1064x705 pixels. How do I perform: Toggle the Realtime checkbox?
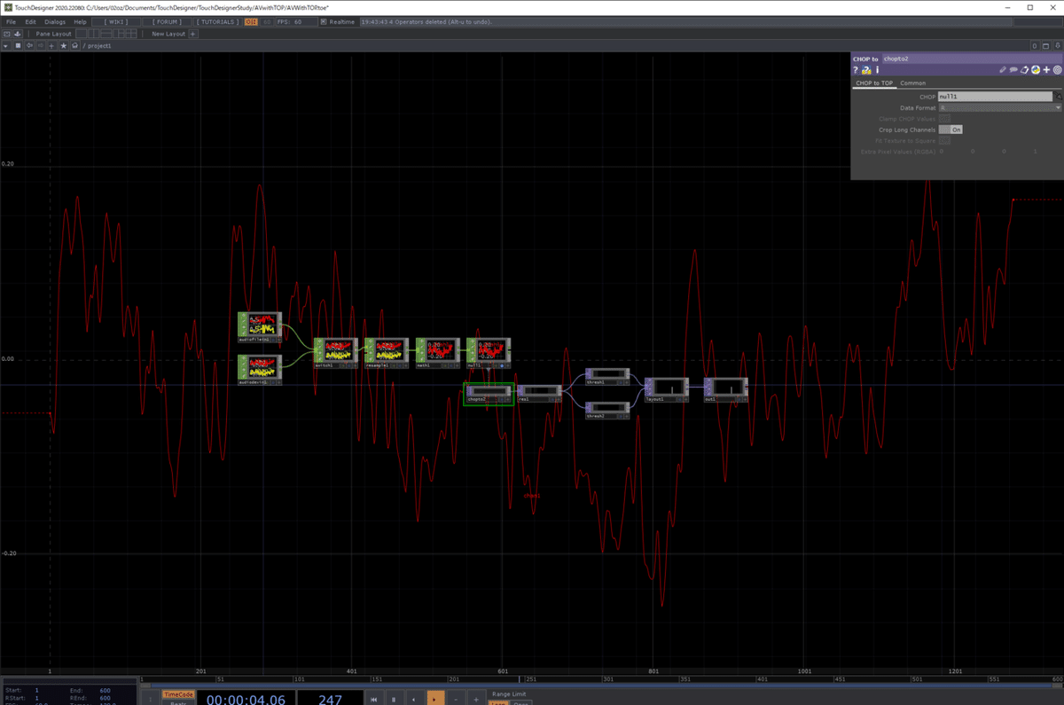(324, 21)
